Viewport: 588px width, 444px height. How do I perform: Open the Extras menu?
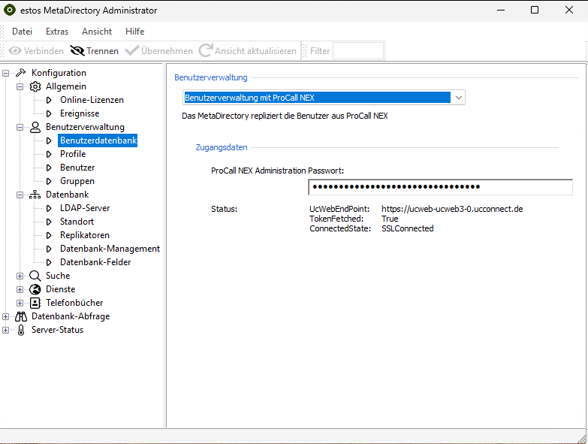(57, 32)
